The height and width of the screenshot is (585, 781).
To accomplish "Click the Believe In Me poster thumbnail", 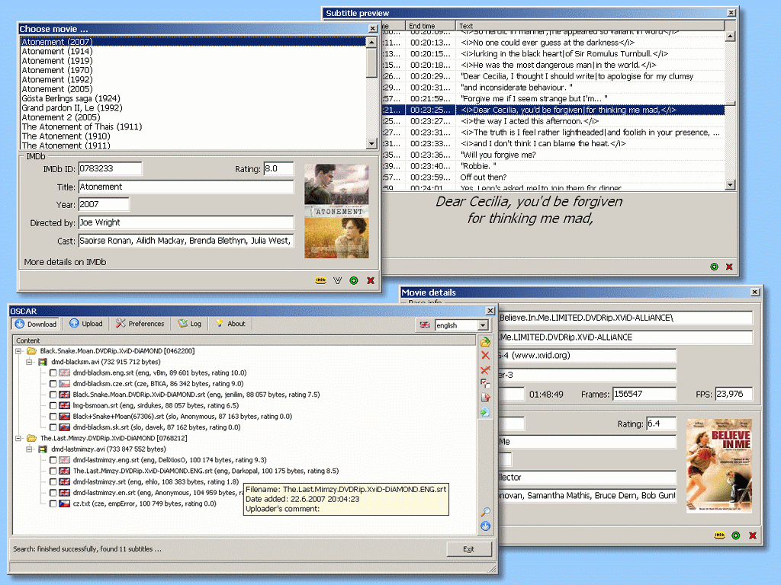I will [719, 466].
